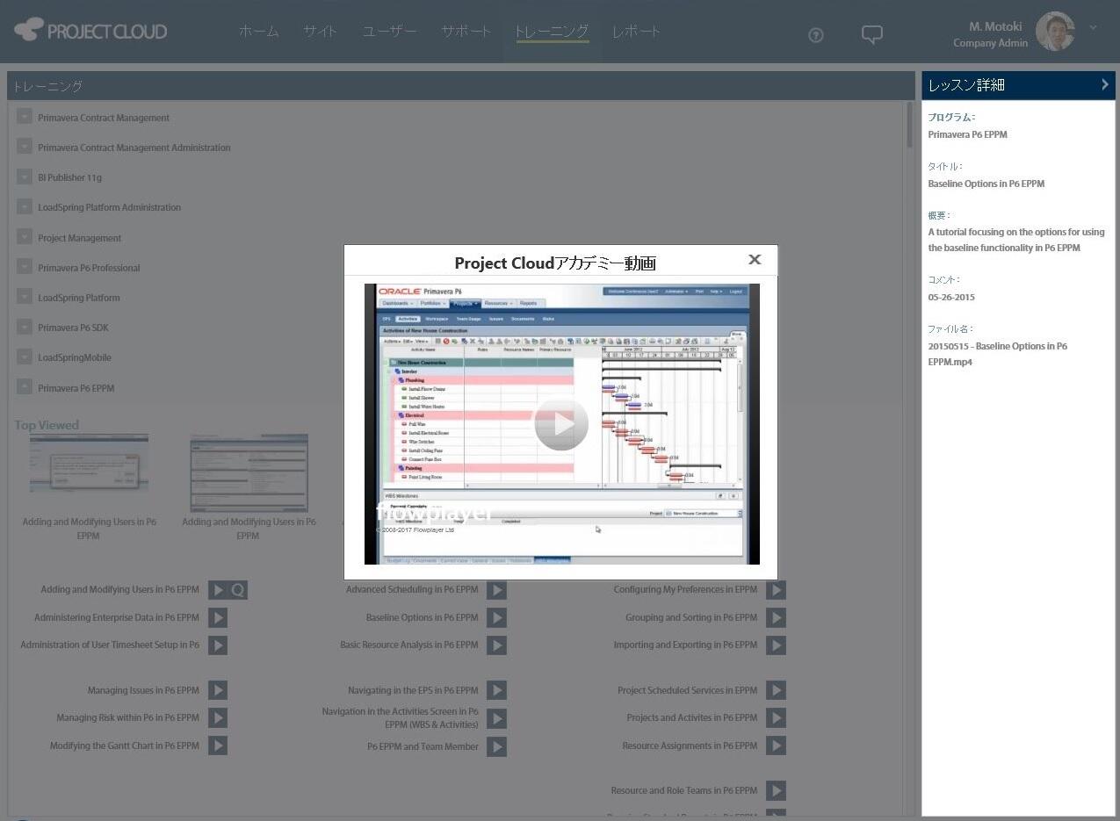Go to the ホーム tab
The width and height of the screenshot is (1120, 821).
pos(259,32)
